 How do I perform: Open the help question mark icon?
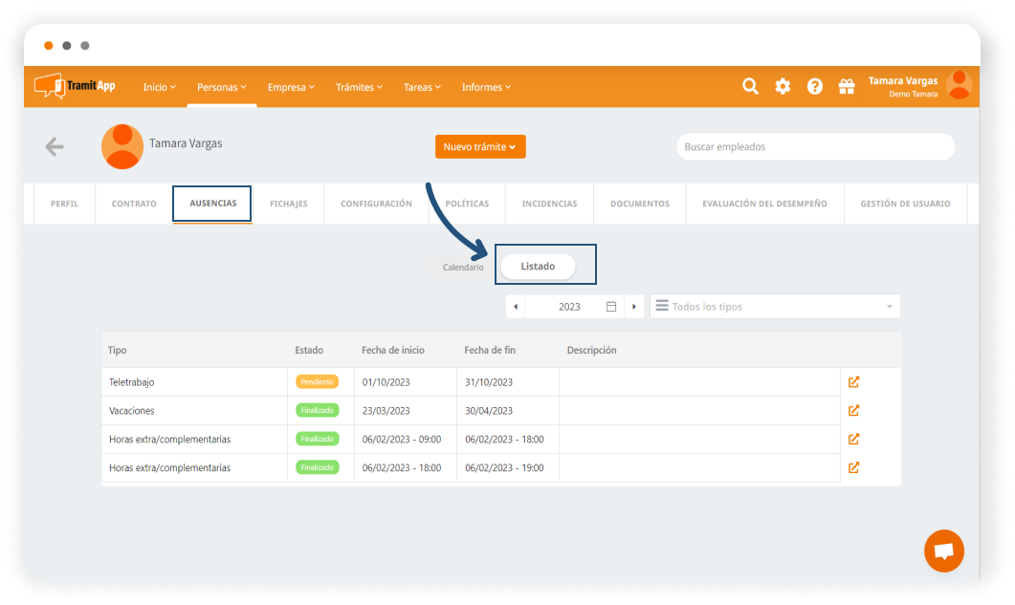pyautogui.click(x=815, y=86)
